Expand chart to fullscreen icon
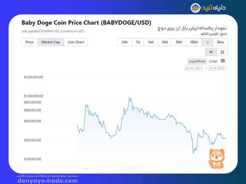Image resolution: width=246 pixels, height=184 pixels. [x=222, y=52]
